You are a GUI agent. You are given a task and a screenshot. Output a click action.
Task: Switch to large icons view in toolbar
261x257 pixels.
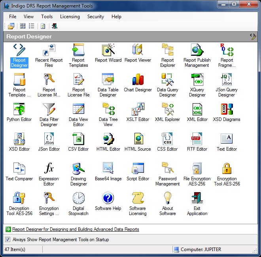point(23,26)
